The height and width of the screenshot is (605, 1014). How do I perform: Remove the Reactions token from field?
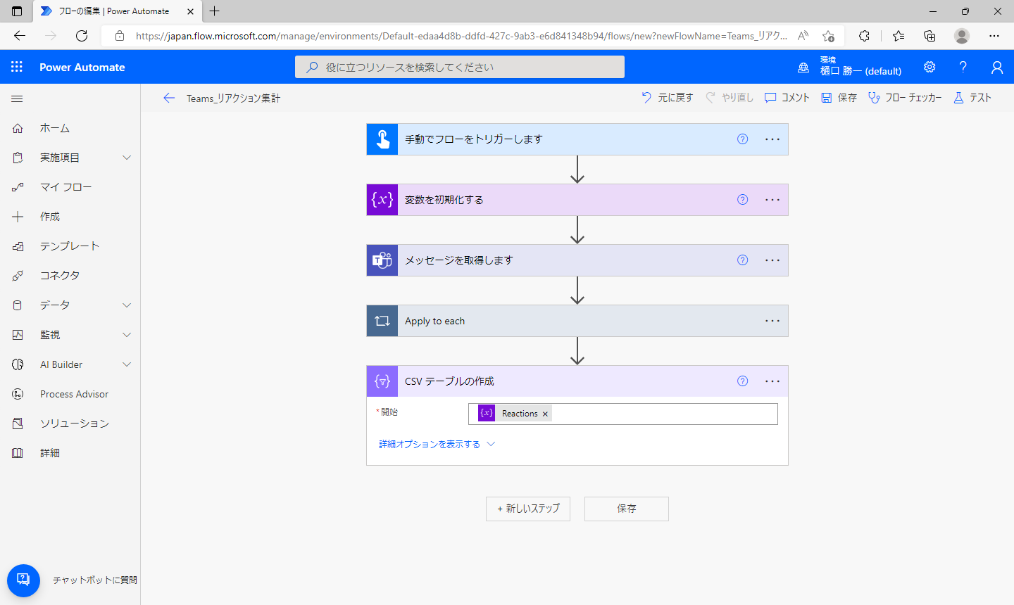click(545, 414)
